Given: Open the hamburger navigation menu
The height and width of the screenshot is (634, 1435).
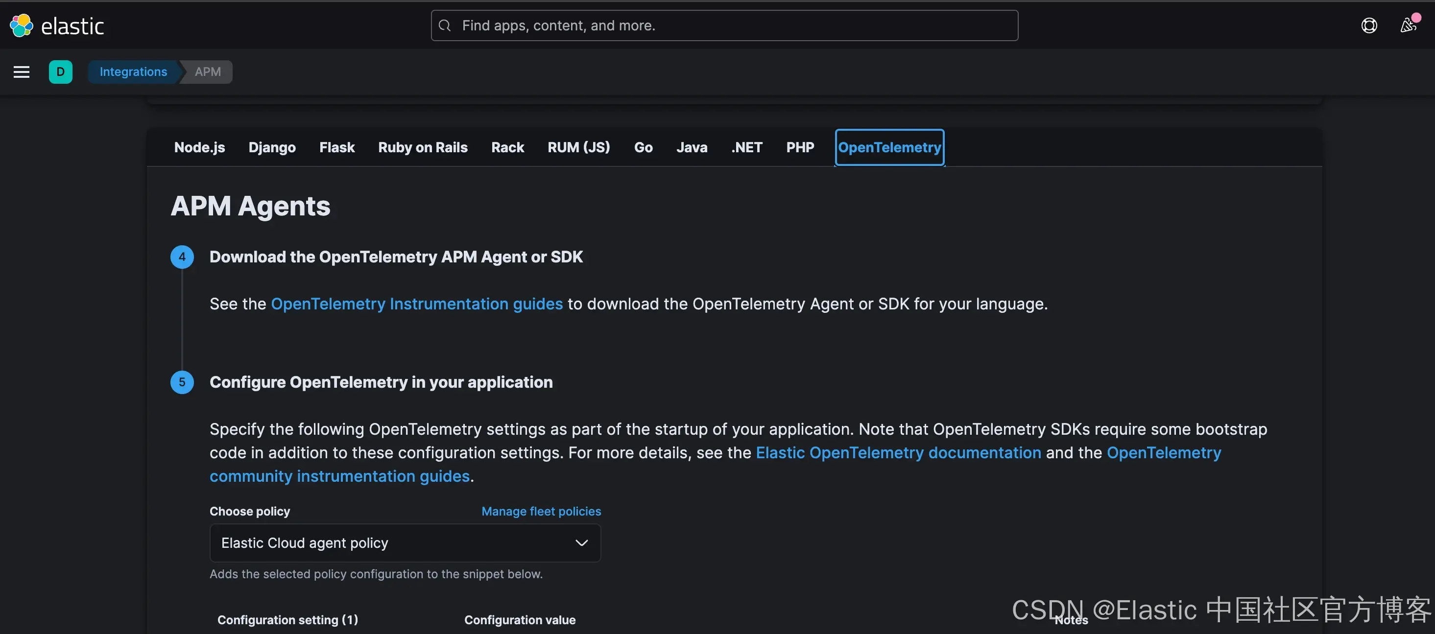Looking at the screenshot, I should [x=22, y=72].
